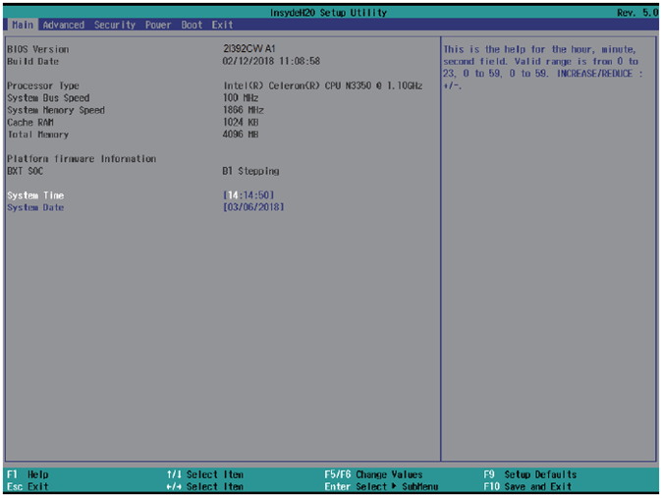Click the 100 MHz bus speed value
This screenshot has width=662, height=498.
pyautogui.click(x=241, y=98)
